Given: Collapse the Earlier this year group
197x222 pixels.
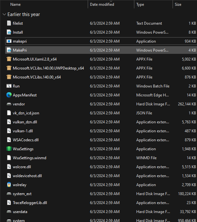Looking at the screenshot, I should 4,14.
